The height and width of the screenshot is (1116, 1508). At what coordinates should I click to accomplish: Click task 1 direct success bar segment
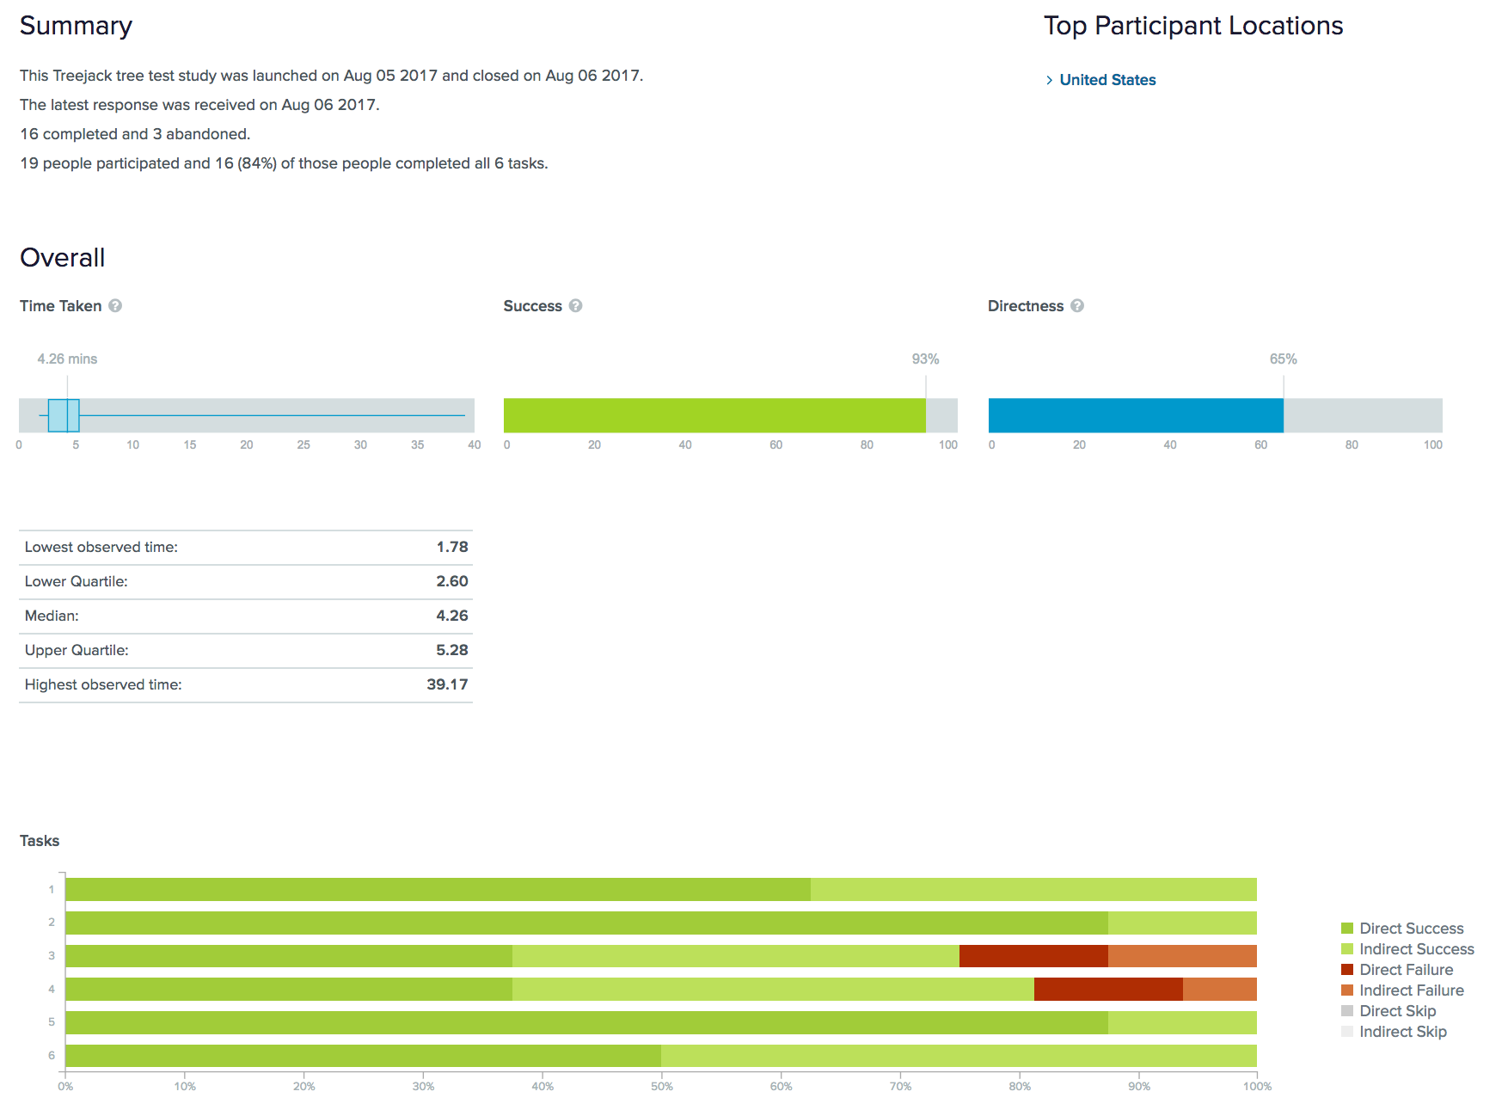[x=438, y=889]
